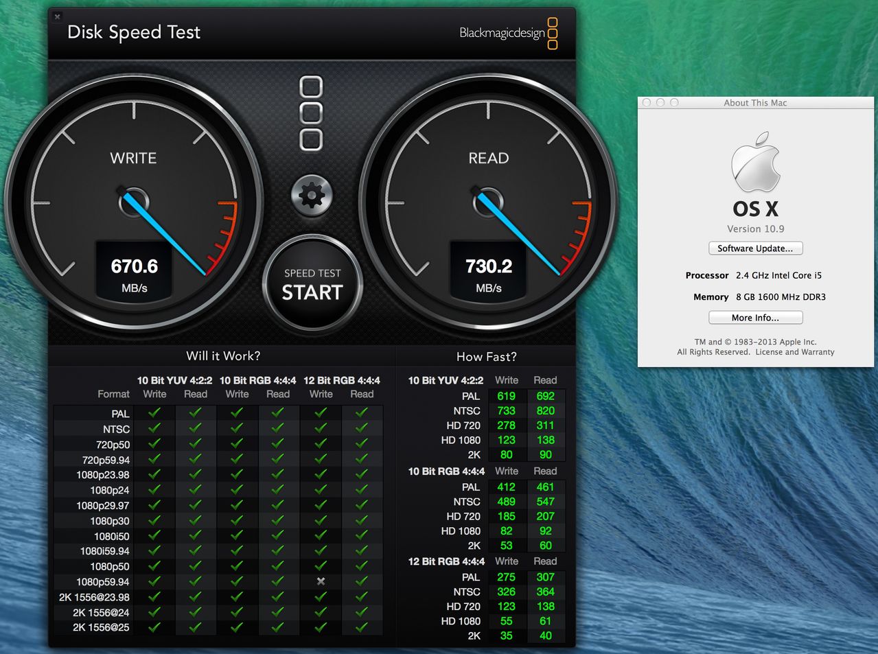Open the gear settings button
Image resolution: width=878 pixels, height=654 pixels.
pyautogui.click(x=312, y=196)
